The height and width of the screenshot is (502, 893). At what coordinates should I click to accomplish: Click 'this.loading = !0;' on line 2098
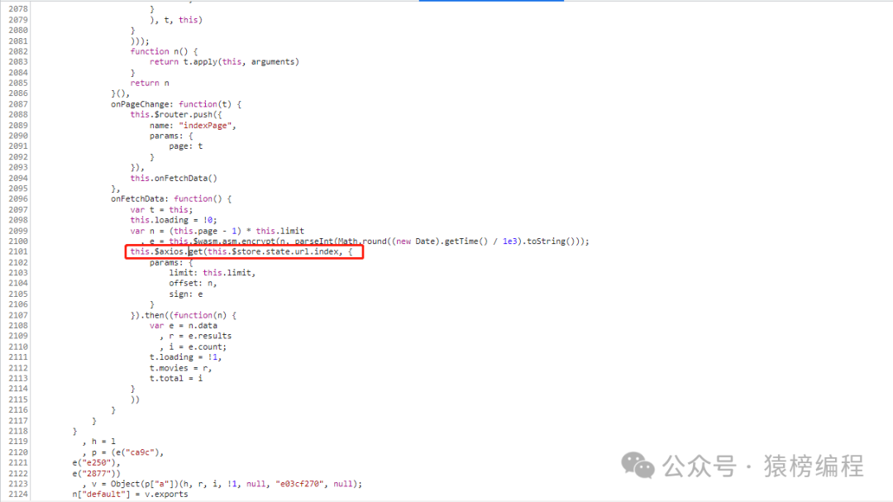click(x=174, y=220)
